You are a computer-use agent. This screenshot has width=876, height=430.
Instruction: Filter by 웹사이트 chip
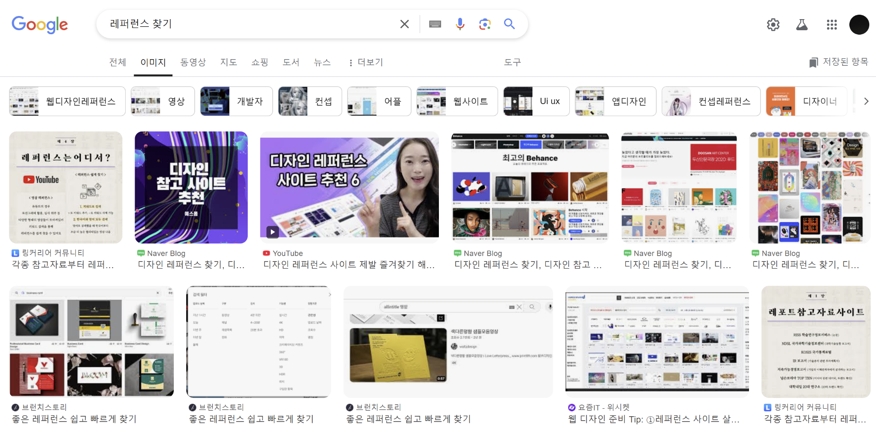tap(457, 101)
